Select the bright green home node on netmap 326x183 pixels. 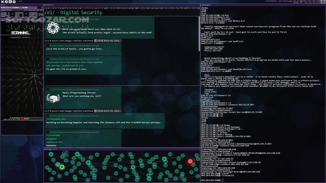[x=62, y=167]
